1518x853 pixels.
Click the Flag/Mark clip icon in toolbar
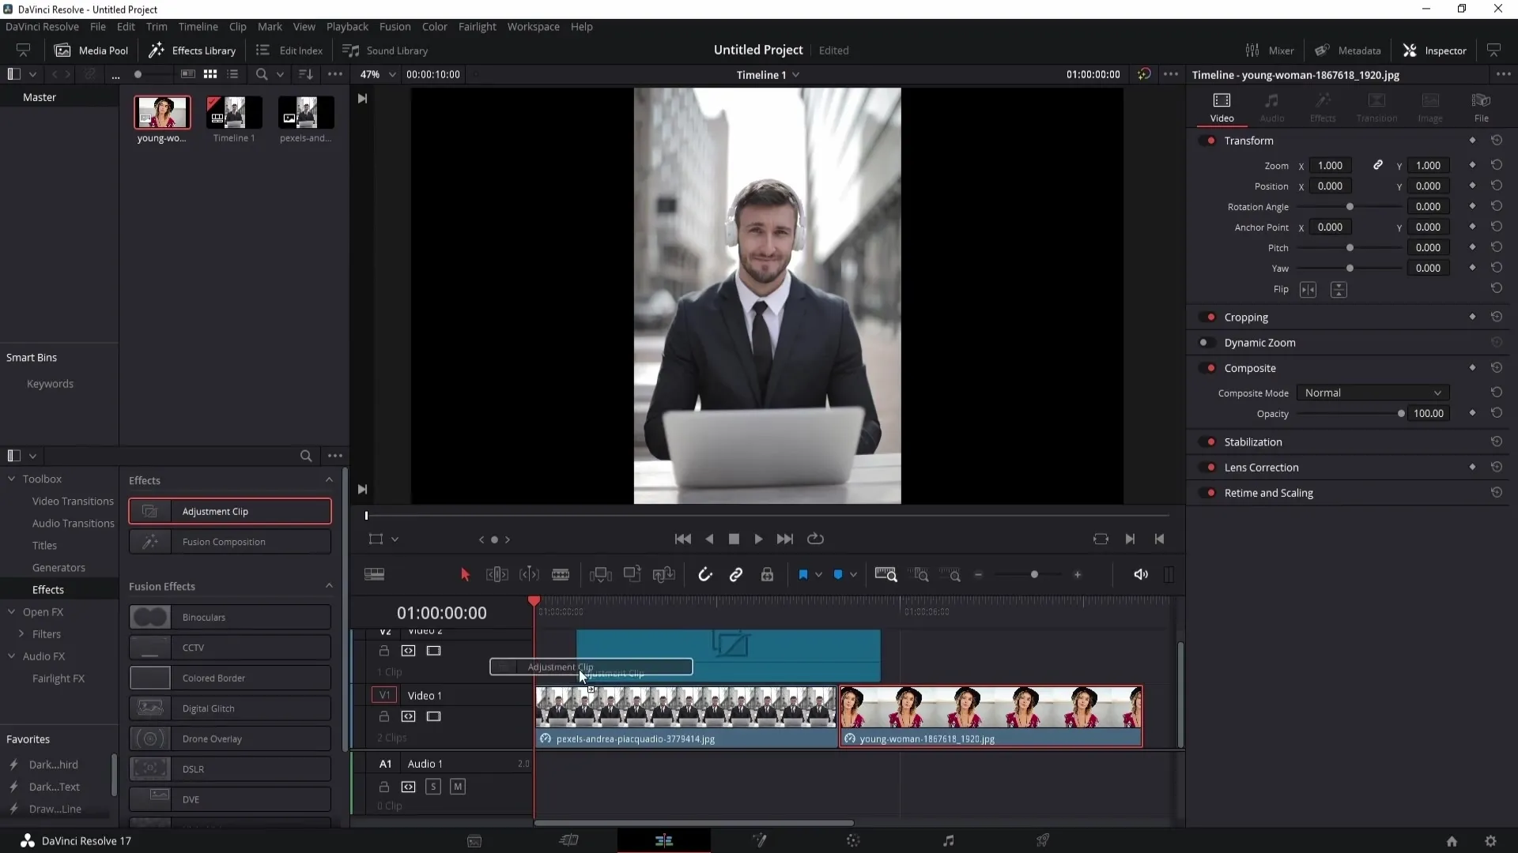click(x=804, y=574)
